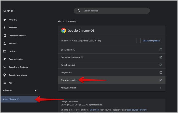Viewport: 178px width, 113px height.
Task: Expand the Advanced section arrow
Action: (35, 90)
